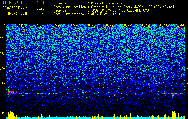Click the red meteor echo near 0740
This screenshot has width=188, height=119.
[x=11, y=92]
